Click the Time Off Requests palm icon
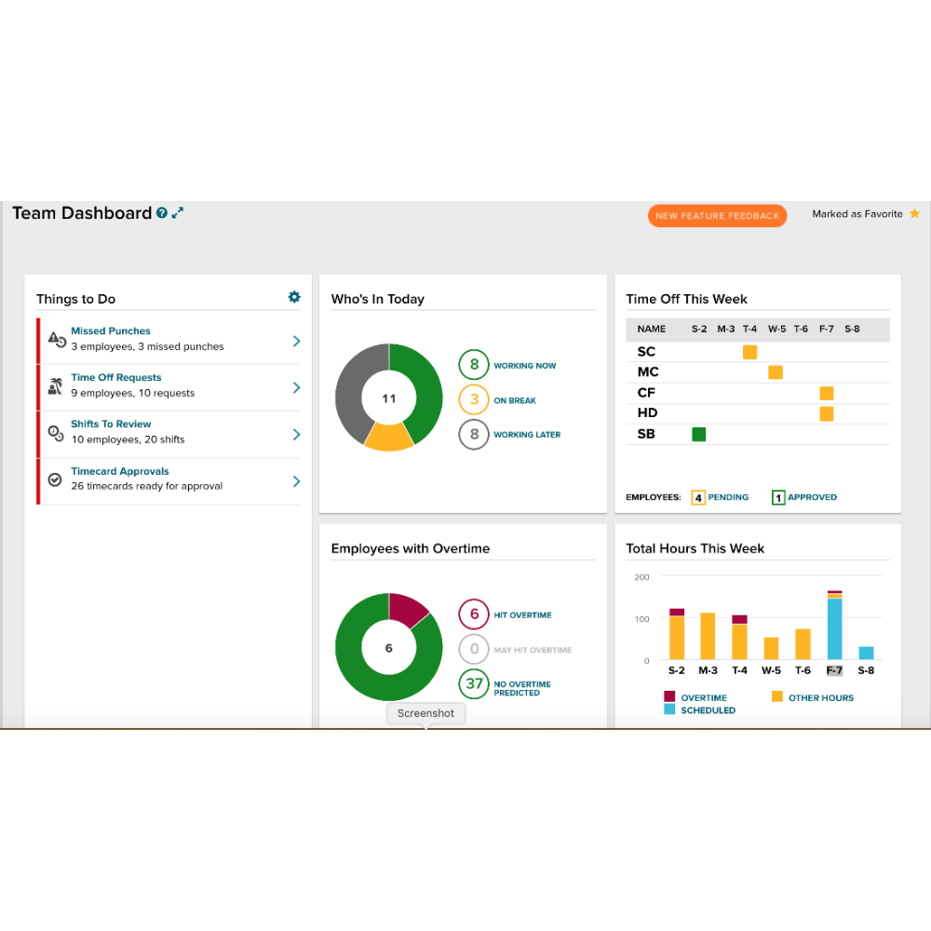This screenshot has height=931, width=931. pyautogui.click(x=56, y=386)
